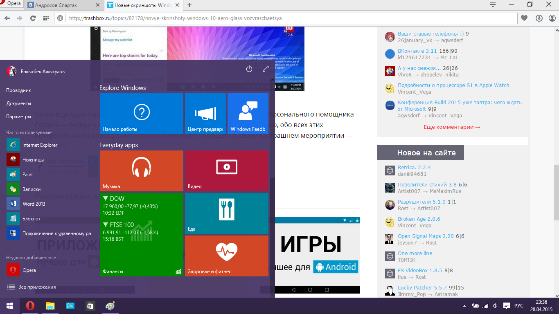Image resolution: width=559 pixels, height=314 pixels.
Task: Open a new tab with plus button
Action: click(x=189, y=5)
